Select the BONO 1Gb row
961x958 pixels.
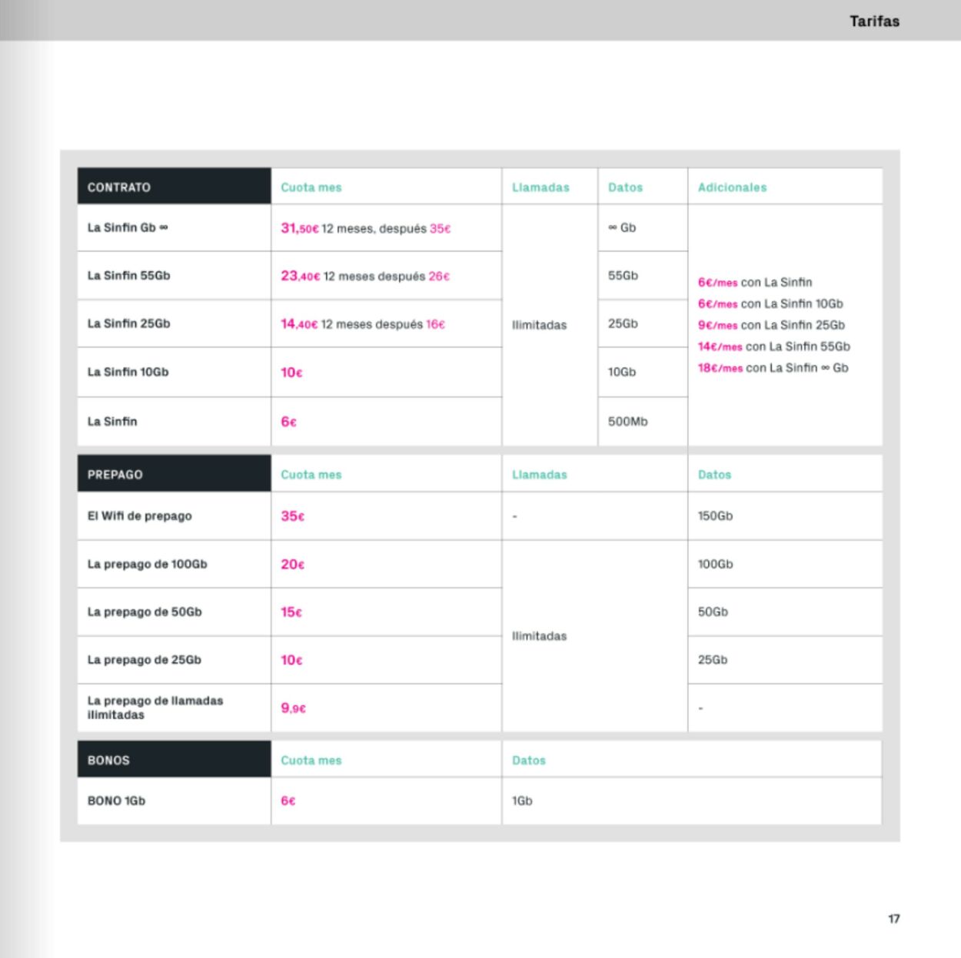point(480,801)
